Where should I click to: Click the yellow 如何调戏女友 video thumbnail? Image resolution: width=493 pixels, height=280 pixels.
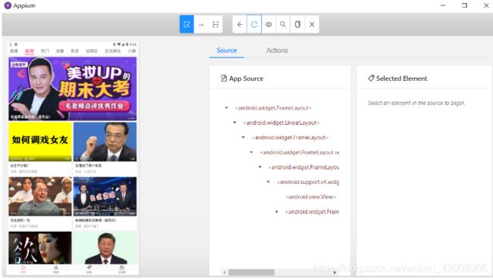40,142
